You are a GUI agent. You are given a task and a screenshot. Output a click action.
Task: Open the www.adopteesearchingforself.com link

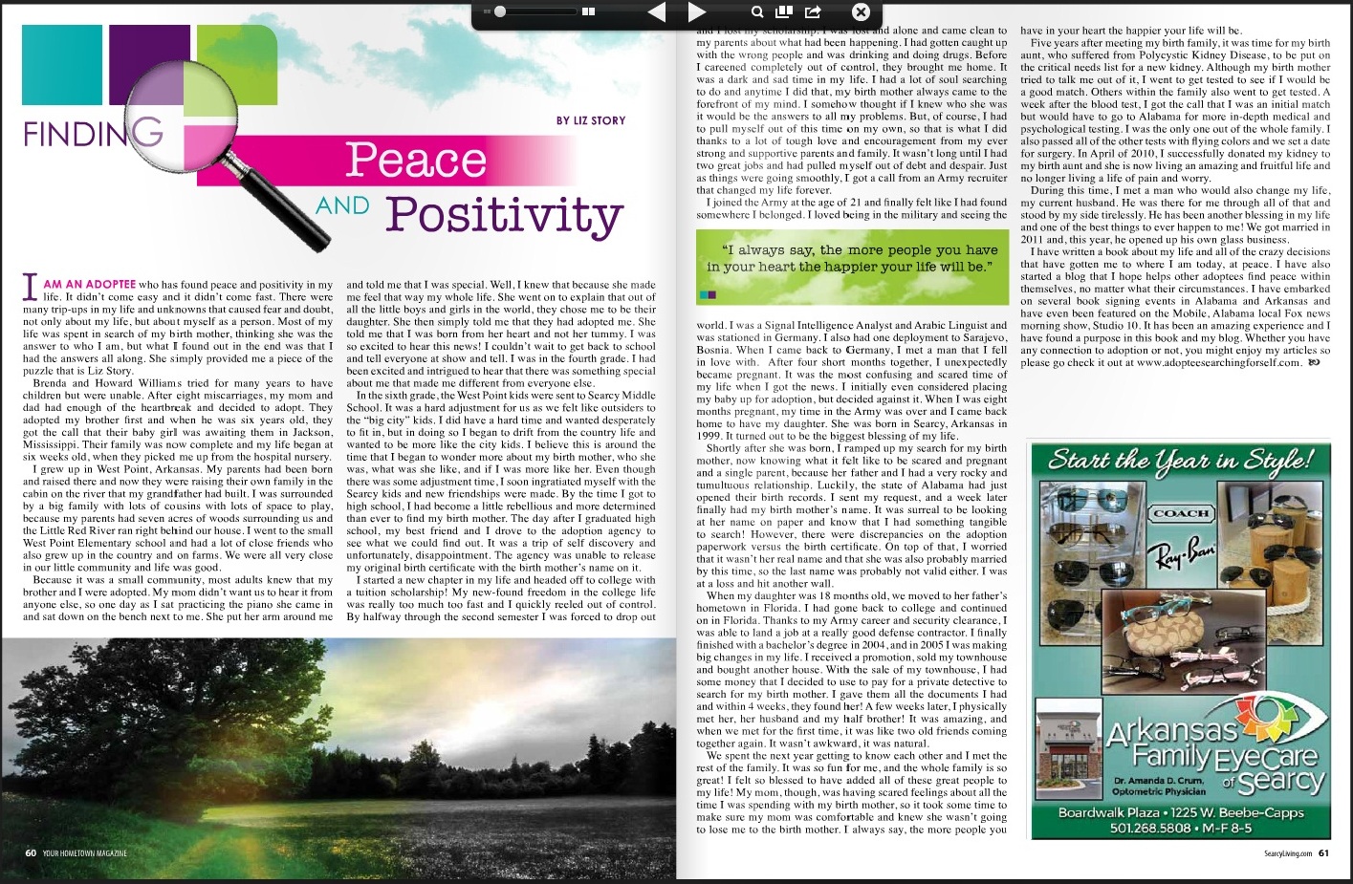(x=1219, y=362)
